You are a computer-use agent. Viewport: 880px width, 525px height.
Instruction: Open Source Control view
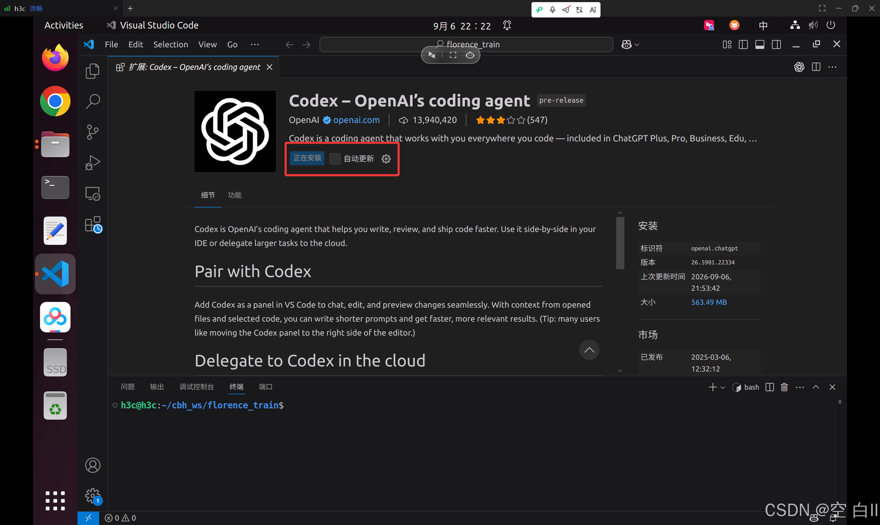click(93, 132)
